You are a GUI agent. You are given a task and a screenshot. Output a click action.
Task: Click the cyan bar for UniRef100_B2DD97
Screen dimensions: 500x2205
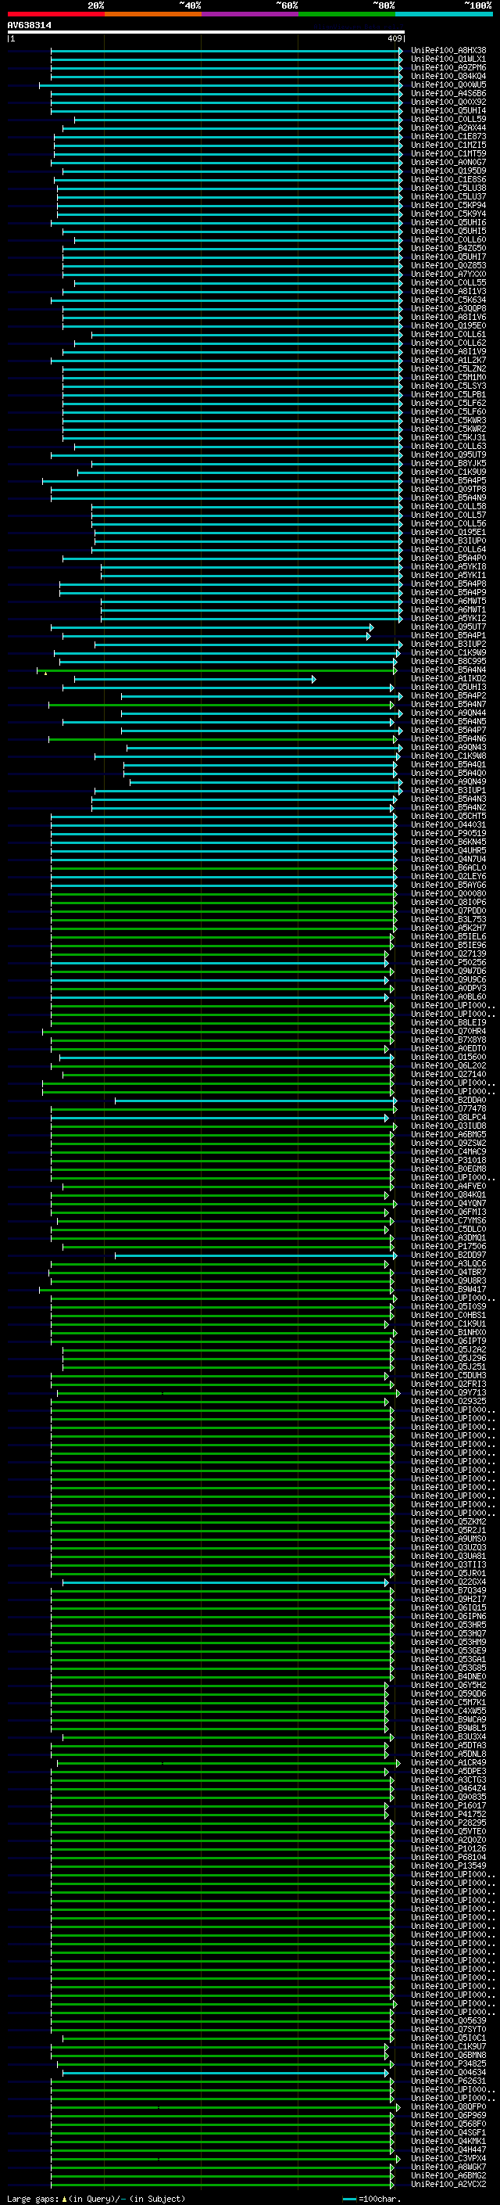pos(255,1255)
